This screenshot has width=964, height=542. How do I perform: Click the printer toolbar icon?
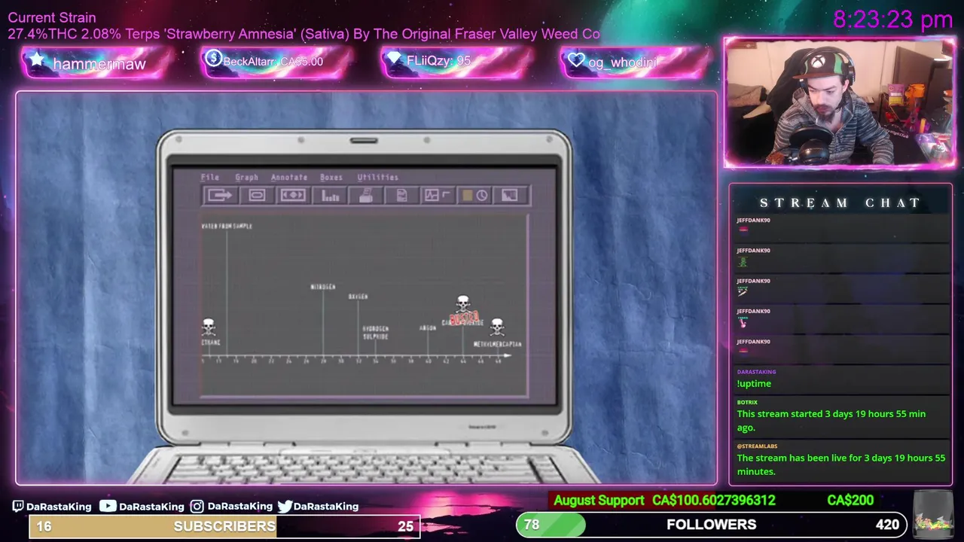[366, 196]
